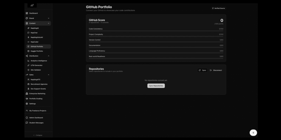Collapse the Distribution section chevron

point(49,56)
